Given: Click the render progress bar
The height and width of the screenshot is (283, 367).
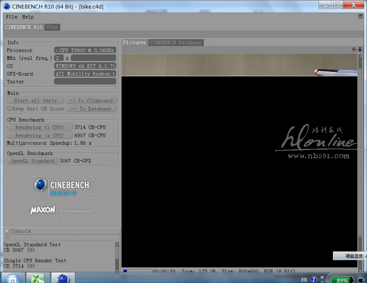Looking at the screenshot, I should coord(137,271).
